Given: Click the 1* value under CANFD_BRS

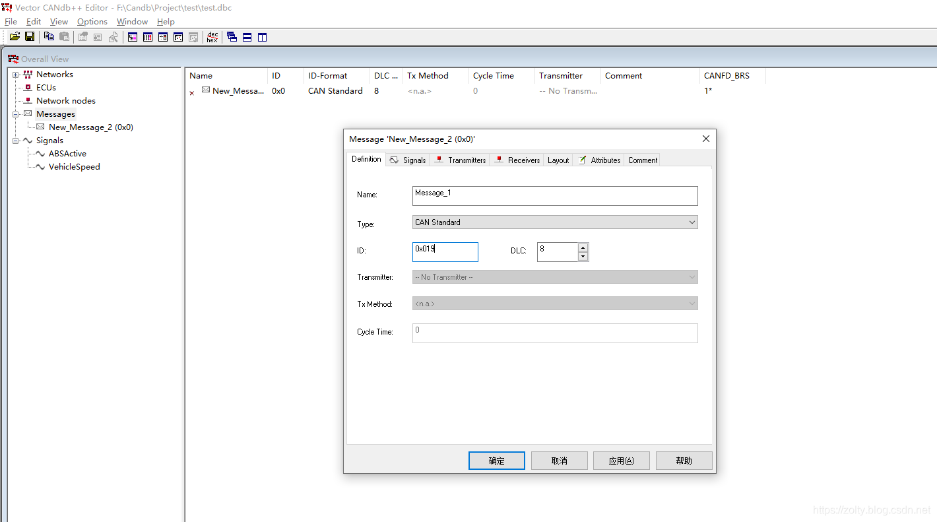Looking at the screenshot, I should point(708,91).
